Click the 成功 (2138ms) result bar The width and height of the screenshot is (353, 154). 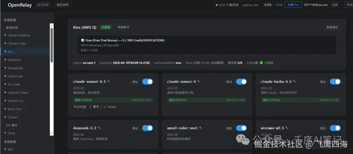pyautogui.click(x=113, y=100)
